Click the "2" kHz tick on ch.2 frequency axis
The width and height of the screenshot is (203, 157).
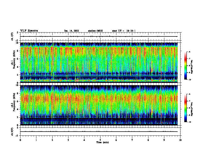18,117
